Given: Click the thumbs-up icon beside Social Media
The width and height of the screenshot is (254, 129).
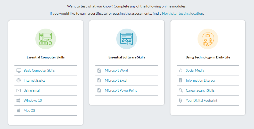Looking at the screenshot, I should coord(181,70).
